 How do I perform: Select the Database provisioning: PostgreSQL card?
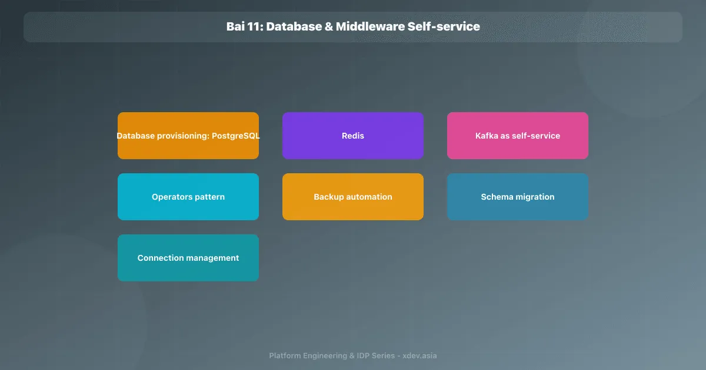[x=188, y=136]
